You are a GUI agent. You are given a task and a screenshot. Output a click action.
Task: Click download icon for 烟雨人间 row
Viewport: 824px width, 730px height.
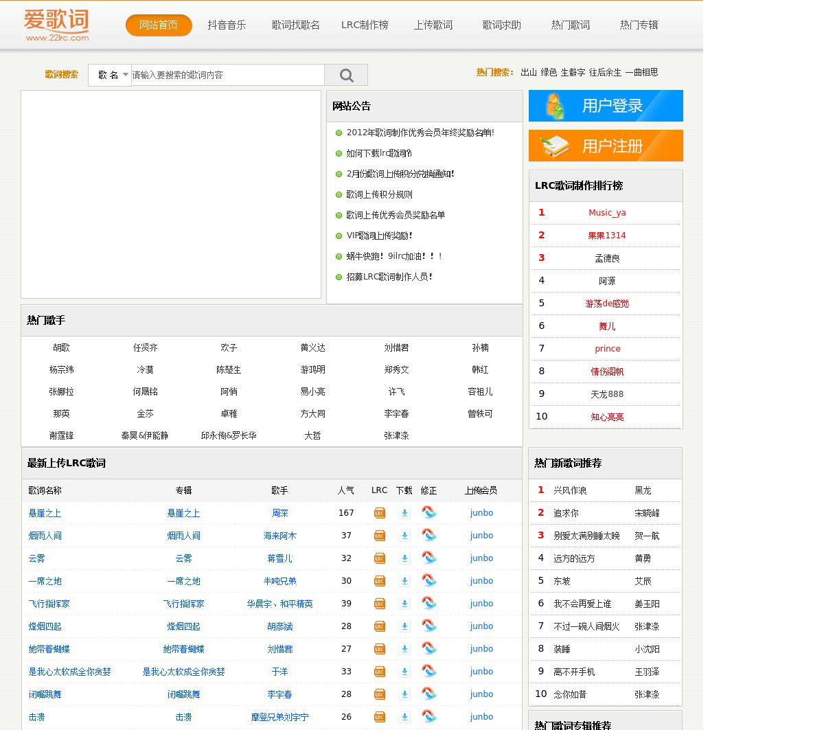[404, 536]
